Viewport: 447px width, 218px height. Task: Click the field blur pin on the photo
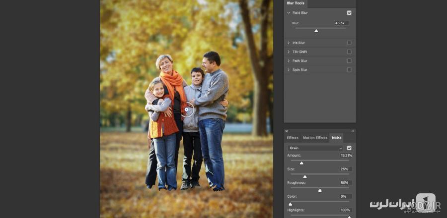tap(186, 109)
